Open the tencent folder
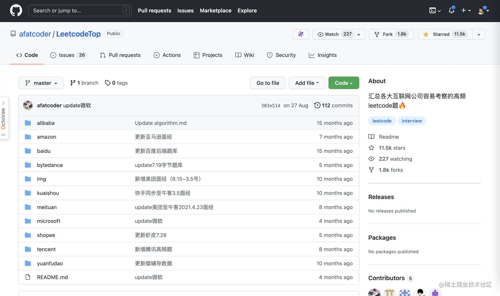 tap(46, 249)
